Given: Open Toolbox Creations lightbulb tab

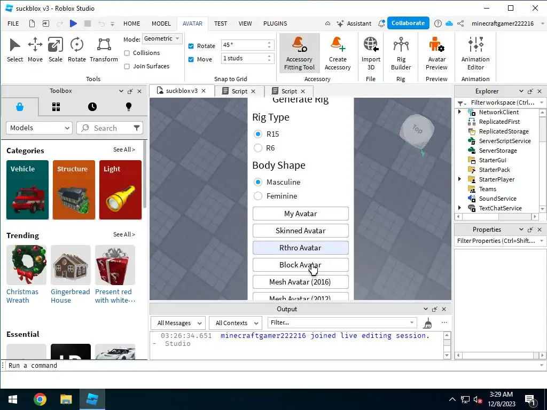Looking at the screenshot, I should [x=129, y=107].
